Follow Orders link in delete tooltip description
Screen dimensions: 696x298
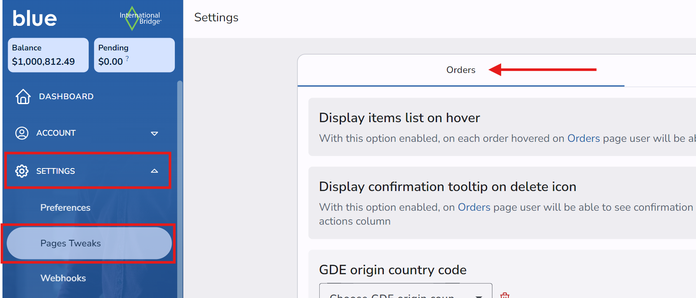(x=474, y=207)
